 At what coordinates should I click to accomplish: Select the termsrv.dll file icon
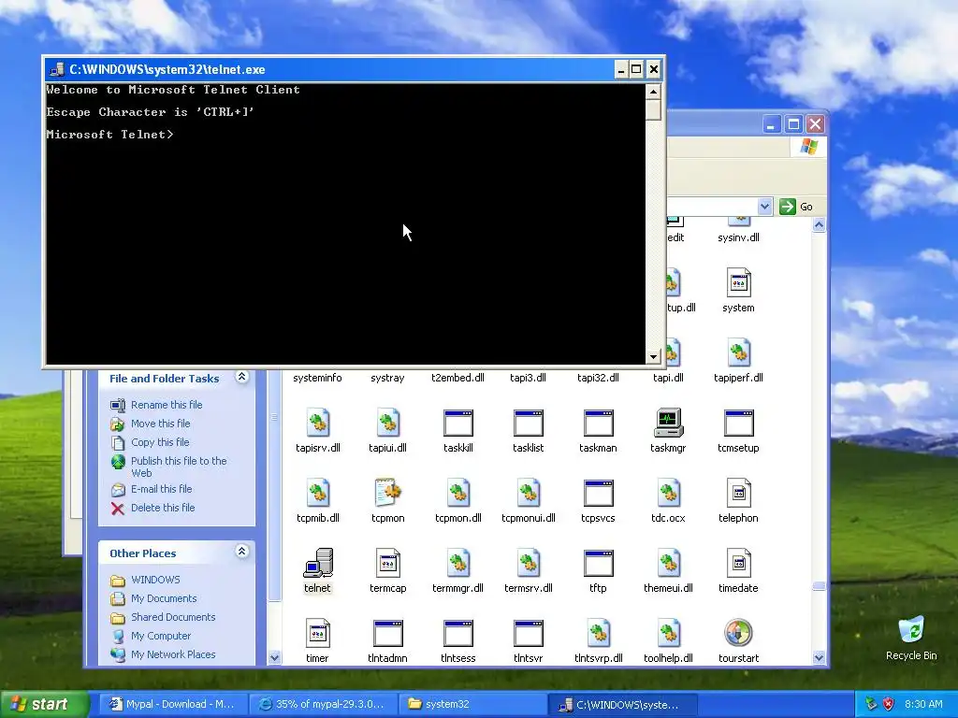pyautogui.click(x=529, y=563)
